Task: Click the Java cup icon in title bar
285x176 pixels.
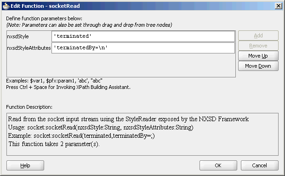Action: click(6, 6)
